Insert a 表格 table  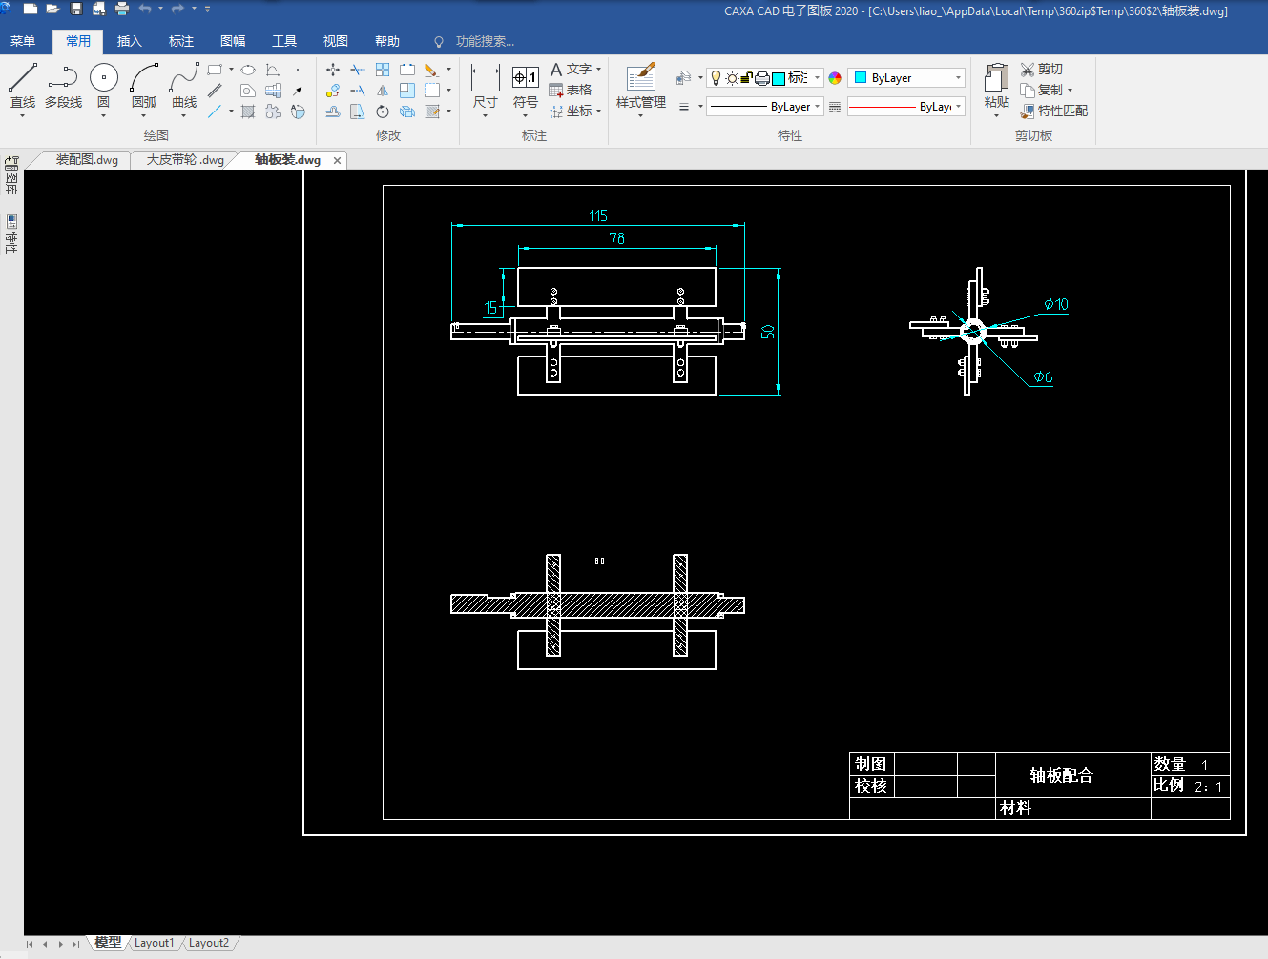(x=571, y=90)
